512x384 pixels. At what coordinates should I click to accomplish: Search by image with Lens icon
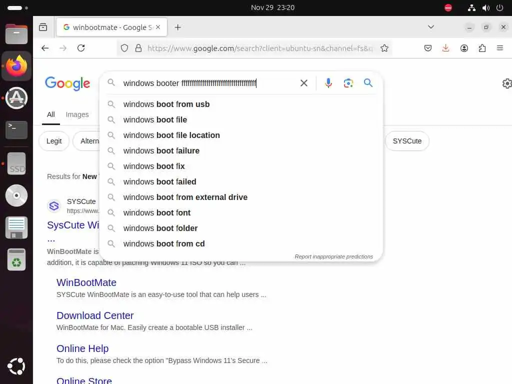pyautogui.click(x=348, y=83)
